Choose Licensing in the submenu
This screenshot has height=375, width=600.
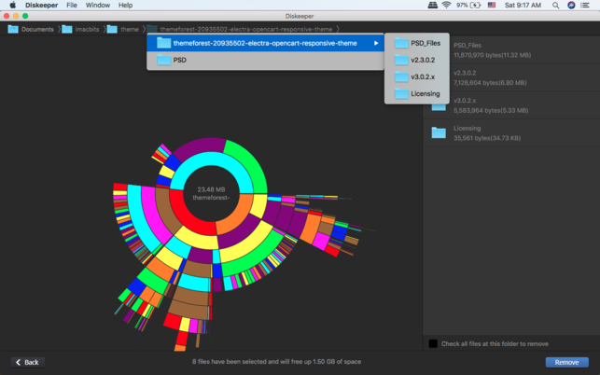pos(417,93)
